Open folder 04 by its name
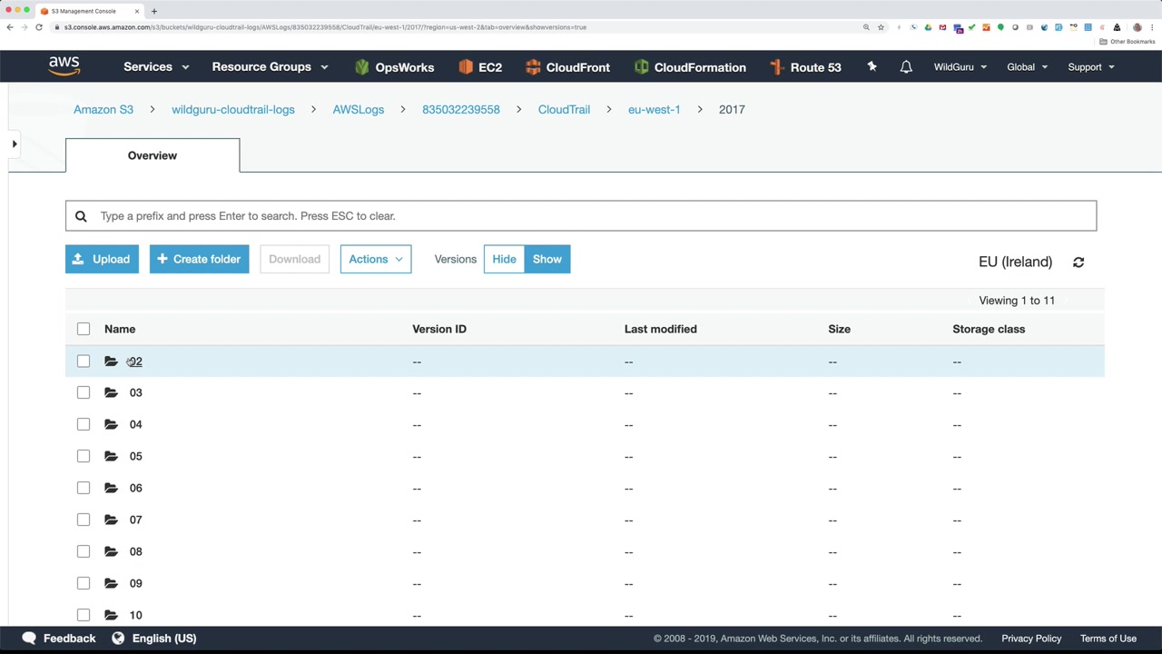The width and height of the screenshot is (1162, 654). 136,424
